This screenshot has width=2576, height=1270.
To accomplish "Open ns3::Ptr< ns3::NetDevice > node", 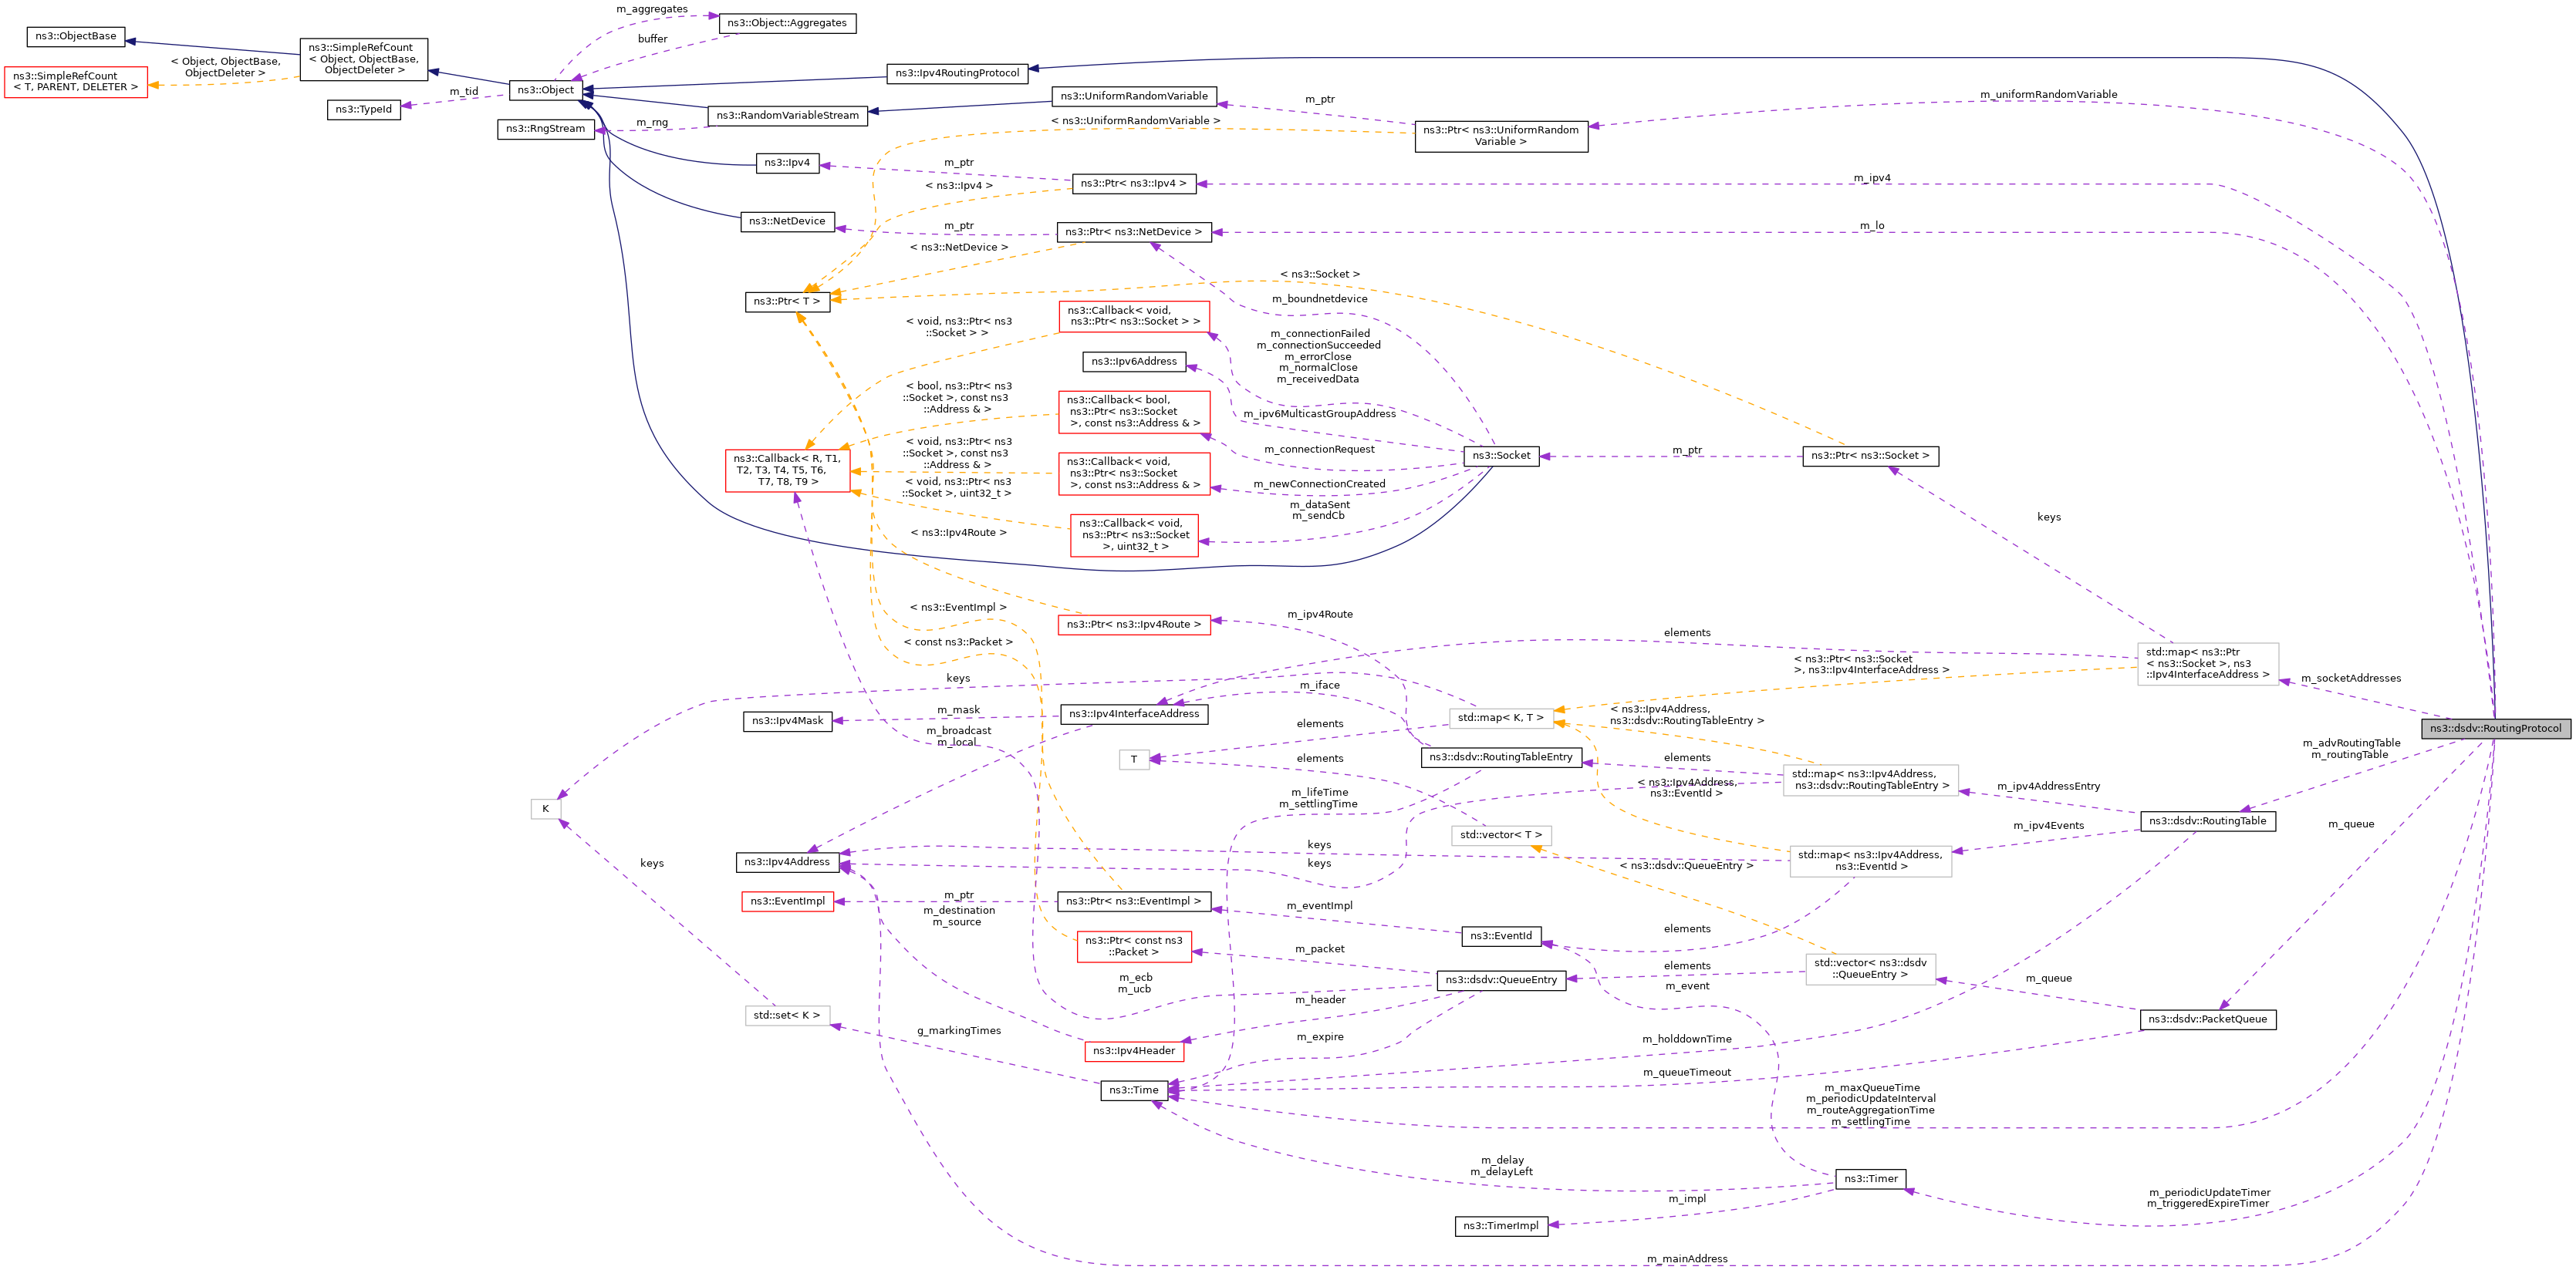I will [x=1134, y=232].
